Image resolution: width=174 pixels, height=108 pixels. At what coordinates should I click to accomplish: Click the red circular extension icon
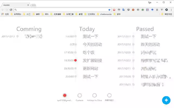click(x=114, y=10)
